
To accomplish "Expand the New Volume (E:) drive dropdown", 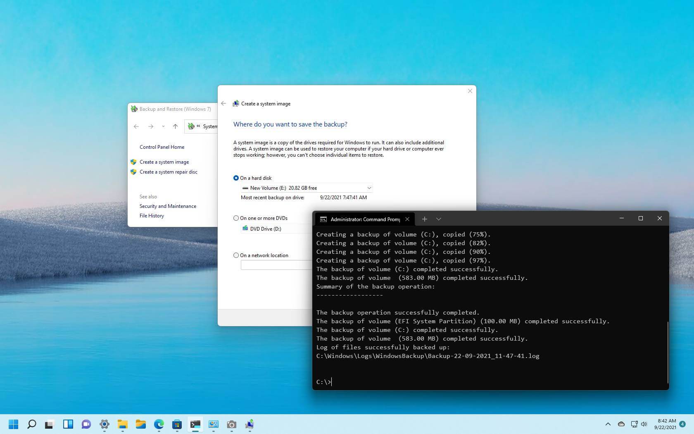I will tap(369, 188).
